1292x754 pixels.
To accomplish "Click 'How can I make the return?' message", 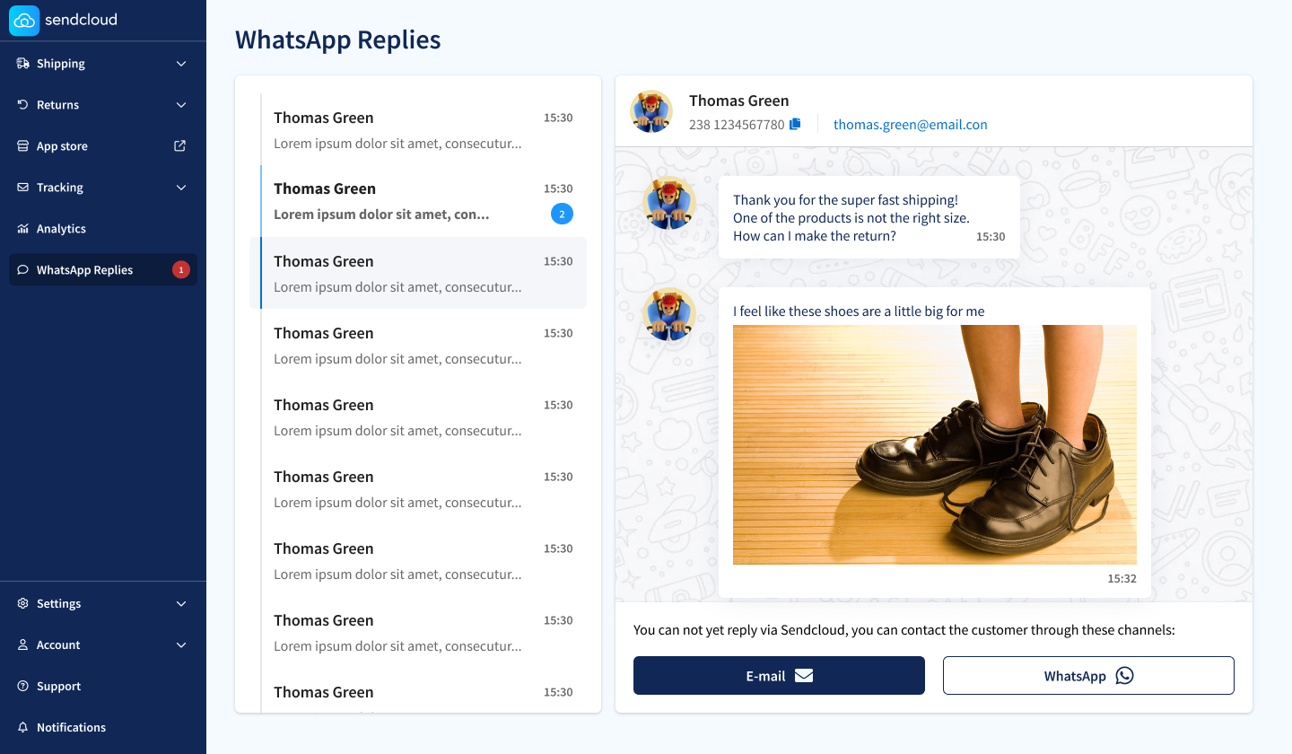I will tap(815, 236).
